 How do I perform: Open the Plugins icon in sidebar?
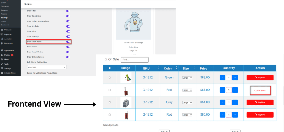2,55
